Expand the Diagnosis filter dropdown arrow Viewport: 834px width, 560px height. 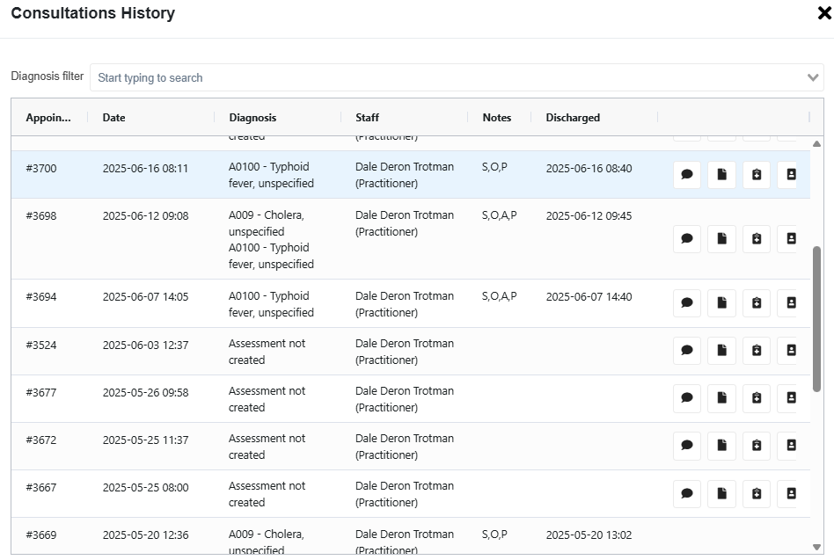(813, 77)
